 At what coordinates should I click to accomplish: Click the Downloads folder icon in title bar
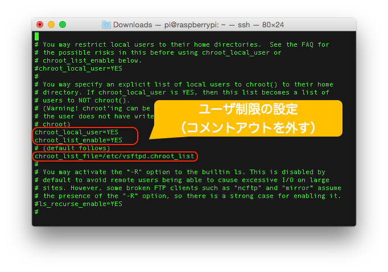106,24
